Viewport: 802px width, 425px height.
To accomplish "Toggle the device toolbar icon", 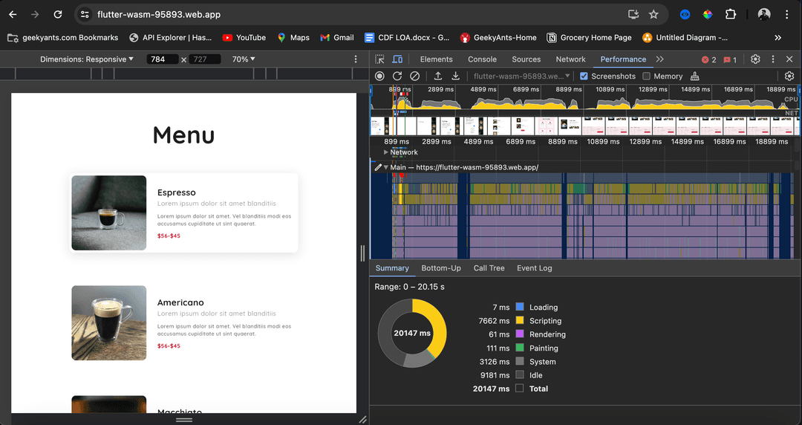I will tap(397, 59).
